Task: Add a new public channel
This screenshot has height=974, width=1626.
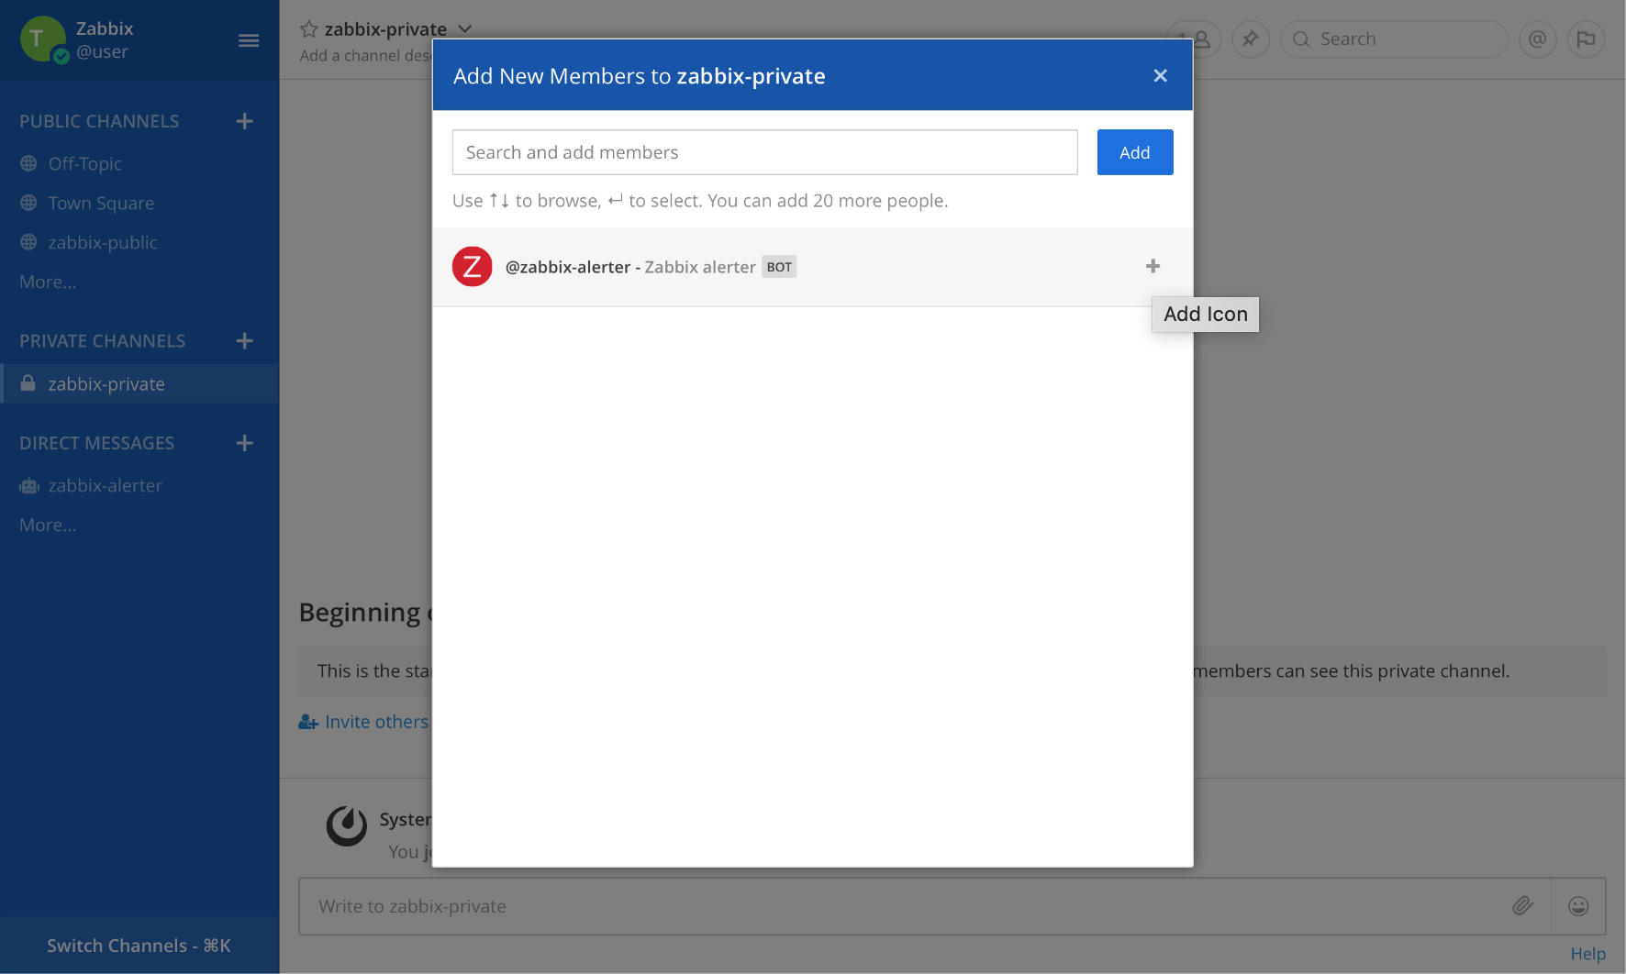Action: [x=244, y=121]
